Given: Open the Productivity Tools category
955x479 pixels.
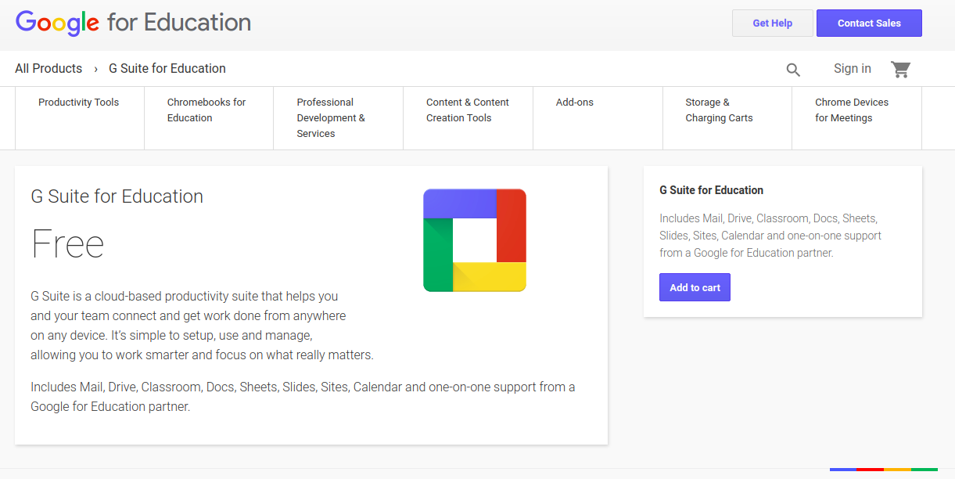Looking at the screenshot, I should [78, 102].
